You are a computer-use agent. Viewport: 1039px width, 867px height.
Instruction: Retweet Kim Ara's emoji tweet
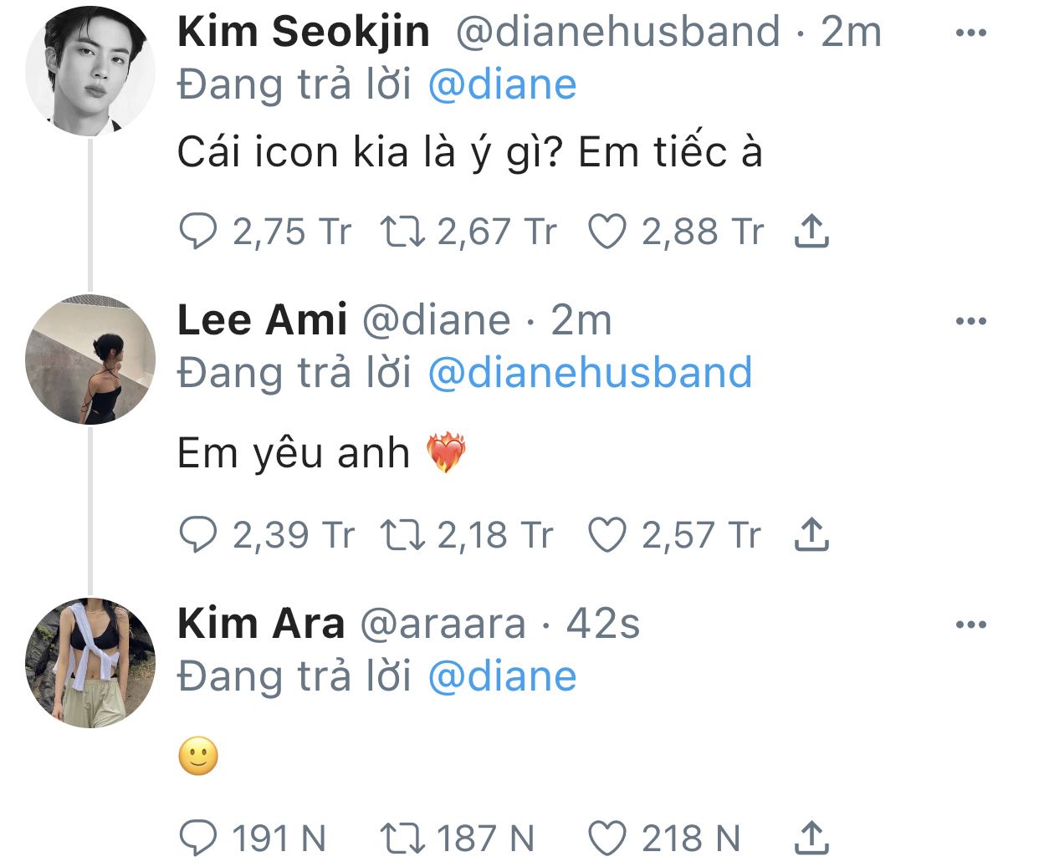click(403, 839)
